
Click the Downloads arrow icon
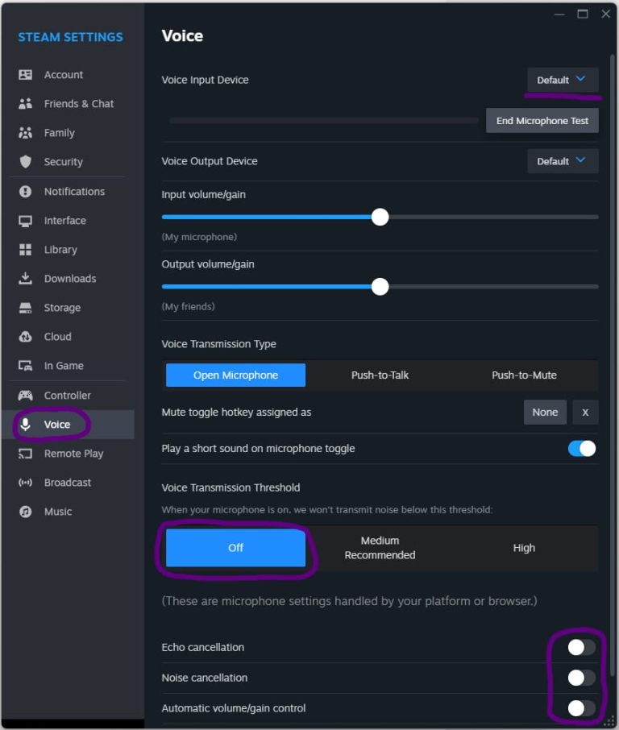point(25,279)
